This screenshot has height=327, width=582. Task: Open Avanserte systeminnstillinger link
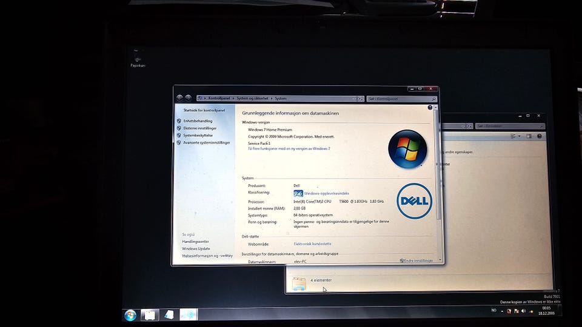[x=206, y=142]
